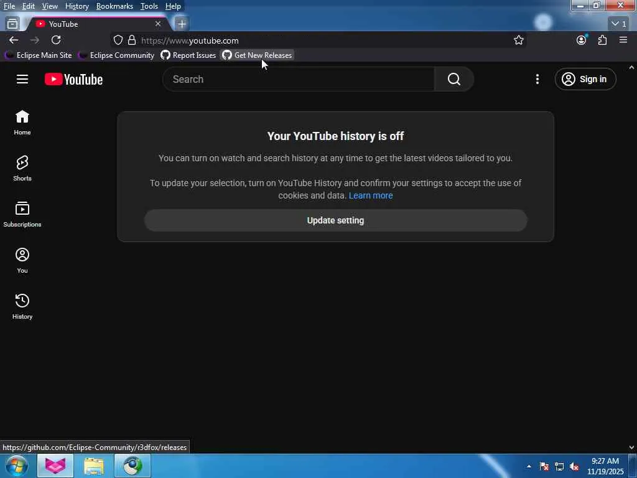
Task: Show hidden system tray icons
Action: [529, 466]
